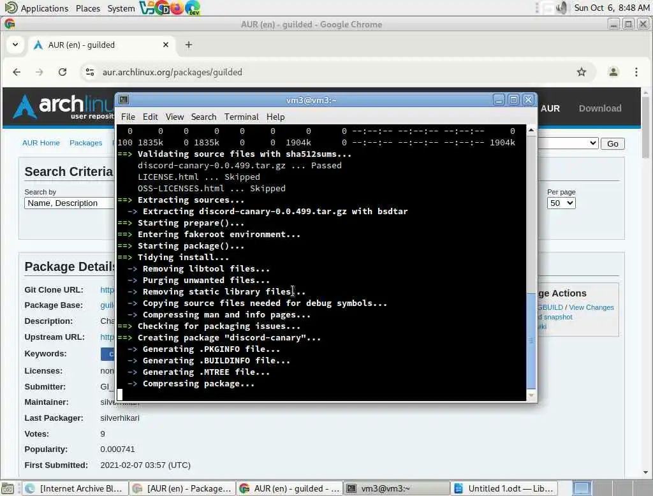Open the Chrome profile icon
Image resolution: width=653 pixels, height=496 pixels.
tap(613, 72)
